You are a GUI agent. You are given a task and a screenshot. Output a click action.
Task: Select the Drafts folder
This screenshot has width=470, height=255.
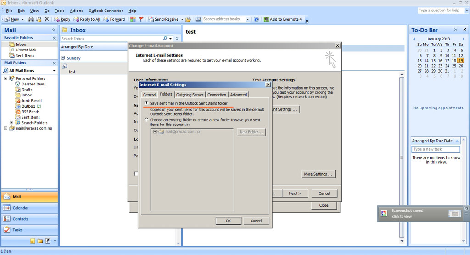coord(27,90)
